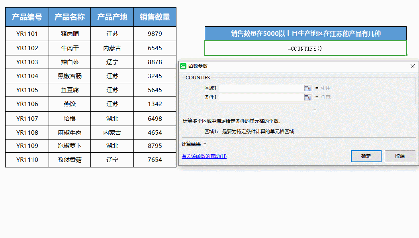Select the =COUNTIFS() formula cell
The width and height of the screenshot is (419, 238).
[305, 48]
